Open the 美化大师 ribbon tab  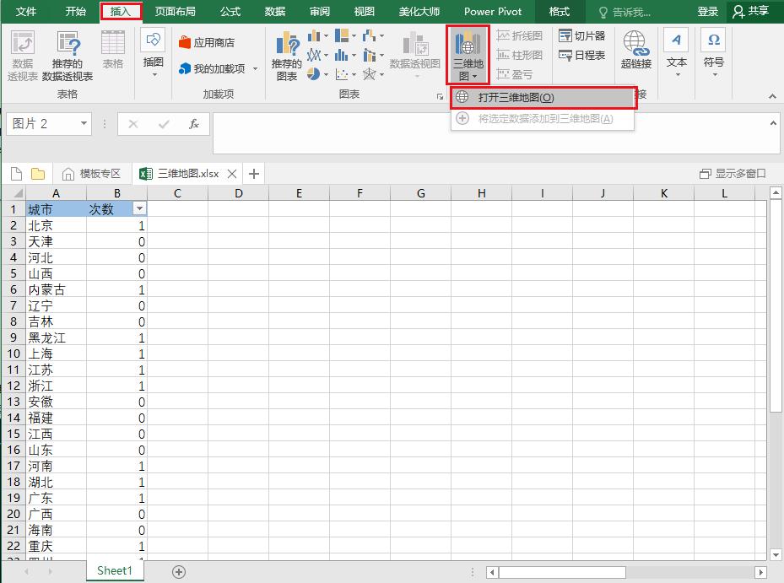[419, 12]
